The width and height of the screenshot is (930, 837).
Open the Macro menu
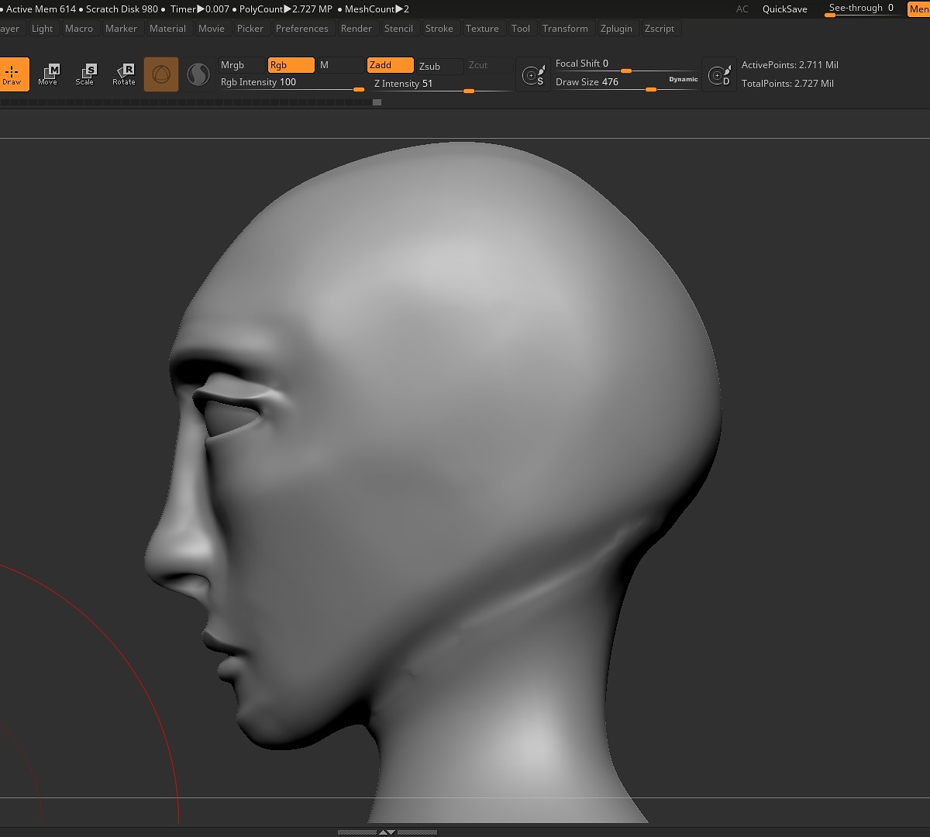click(x=79, y=29)
